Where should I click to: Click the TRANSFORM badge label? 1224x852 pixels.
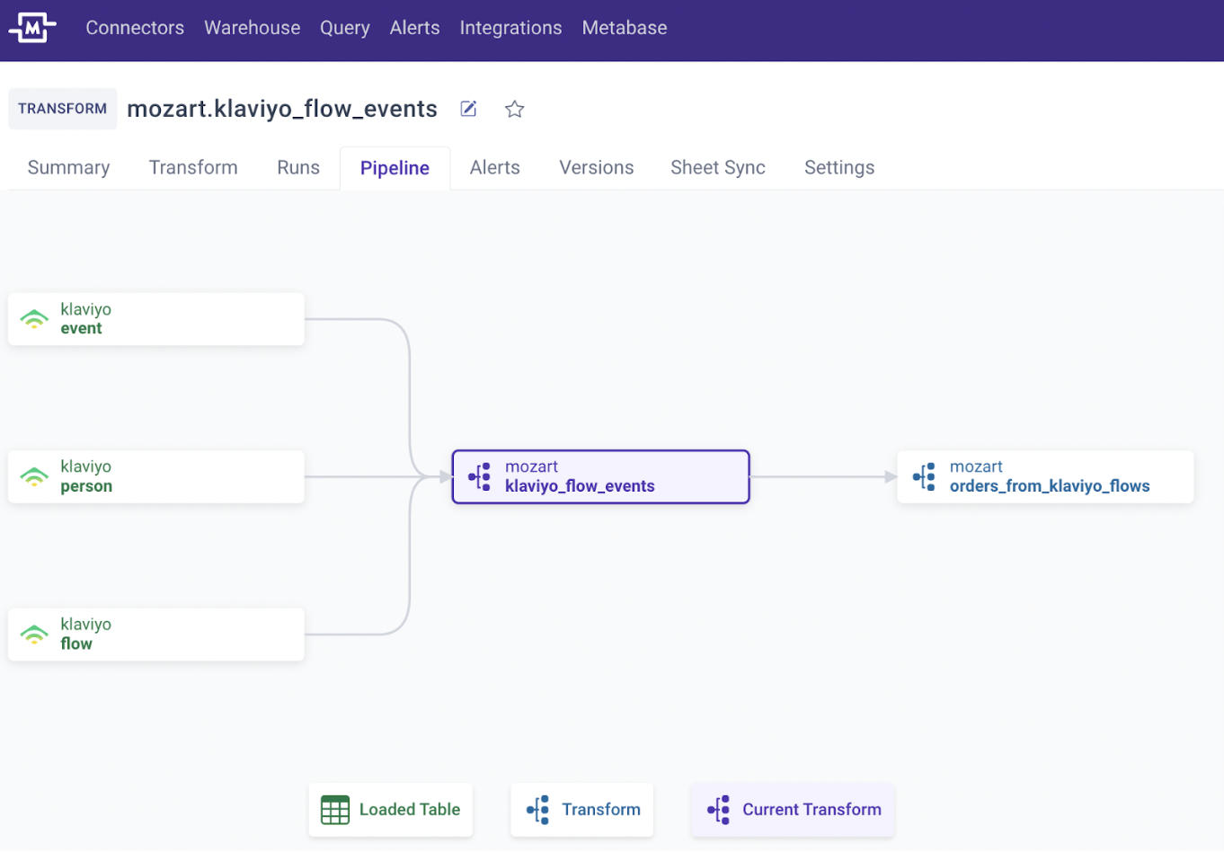[63, 109]
